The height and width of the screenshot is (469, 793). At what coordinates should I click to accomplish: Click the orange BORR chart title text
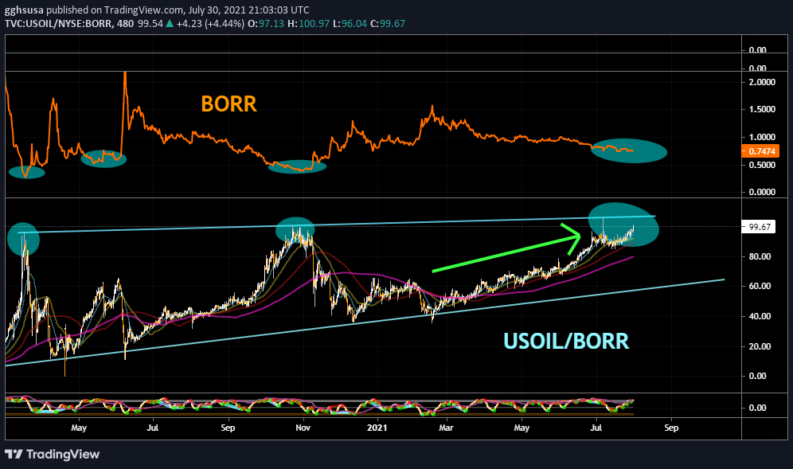click(229, 104)
